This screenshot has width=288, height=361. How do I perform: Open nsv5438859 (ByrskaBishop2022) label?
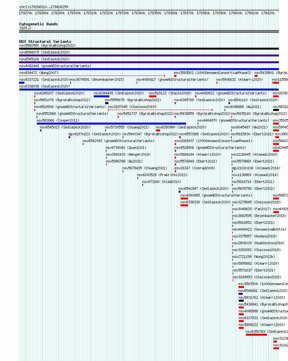point(203,114)
